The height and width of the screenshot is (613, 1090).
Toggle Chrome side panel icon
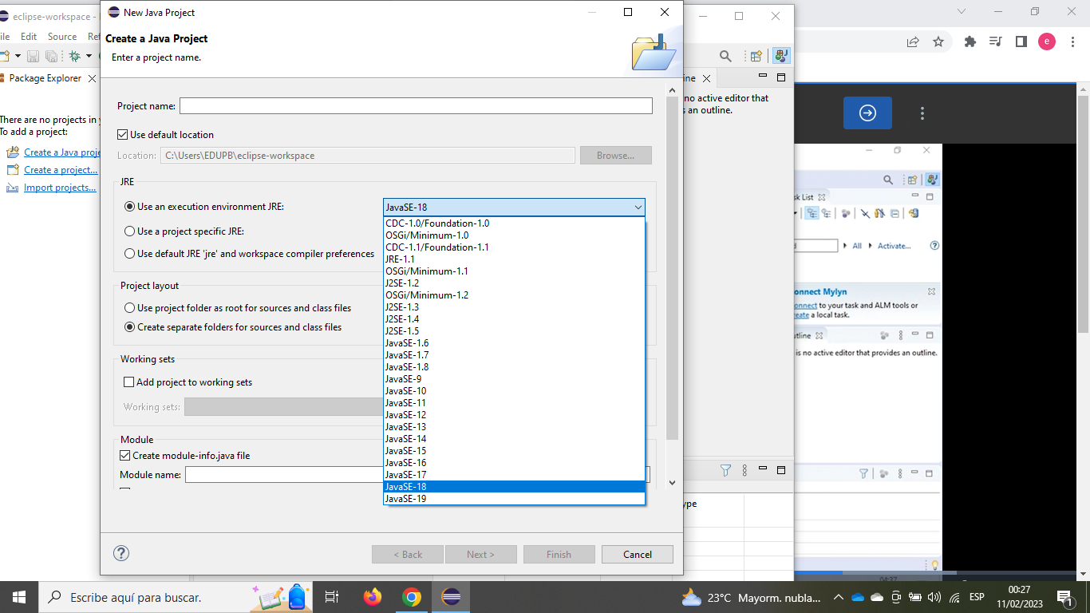point(1021,42)
